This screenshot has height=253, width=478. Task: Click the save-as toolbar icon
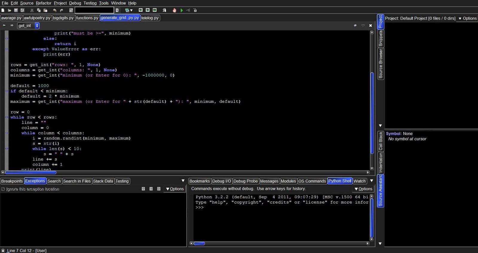click(x=22, y=10)
